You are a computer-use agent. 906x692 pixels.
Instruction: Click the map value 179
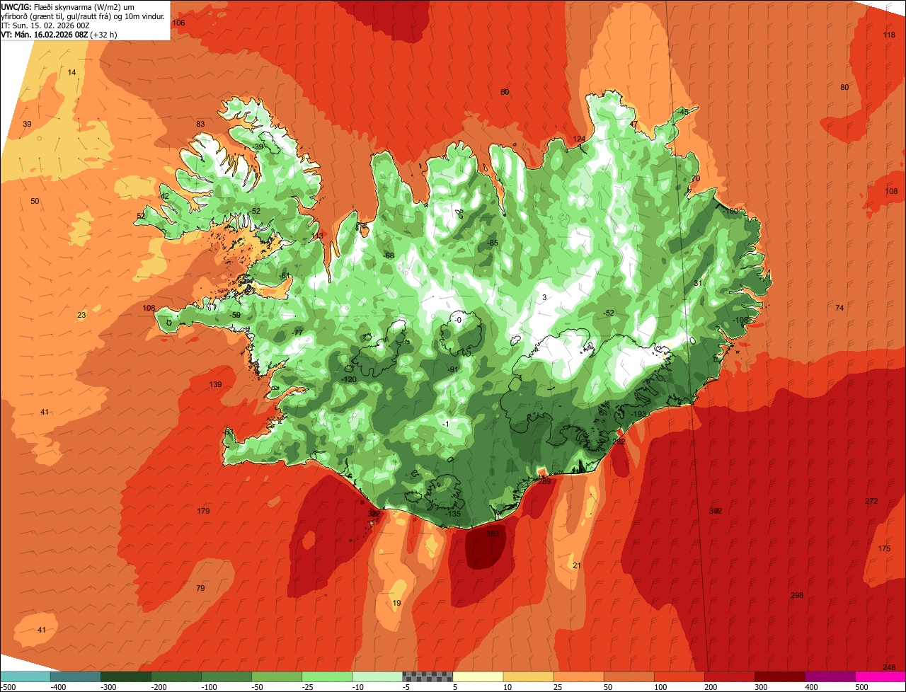[203, 512]
